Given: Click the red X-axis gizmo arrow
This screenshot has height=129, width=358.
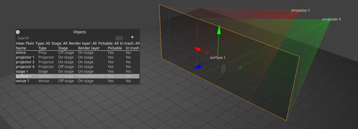Looking at the screenshot, I should coord(197,49).
